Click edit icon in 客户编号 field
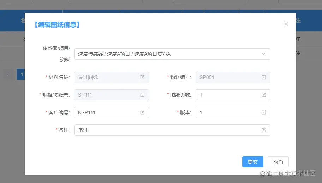 [x=142, y=112]
